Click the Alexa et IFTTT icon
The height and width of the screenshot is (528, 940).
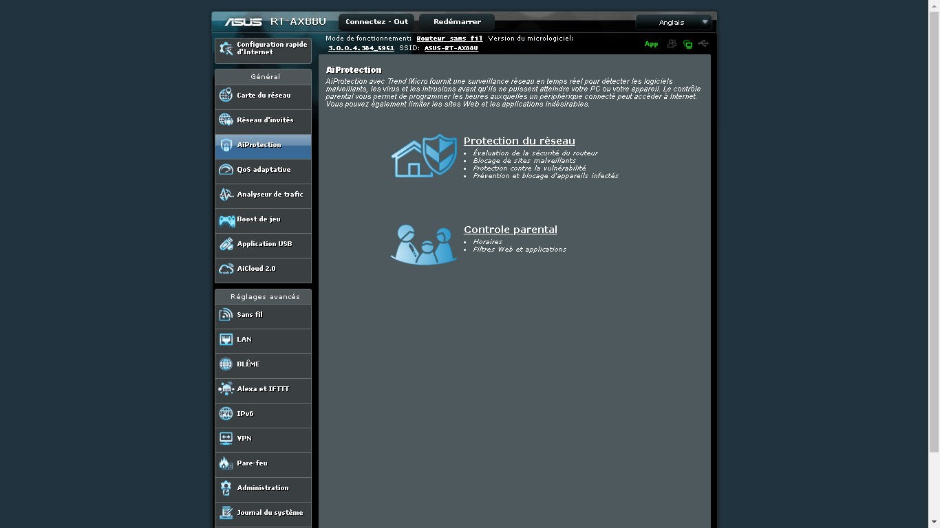226,388
